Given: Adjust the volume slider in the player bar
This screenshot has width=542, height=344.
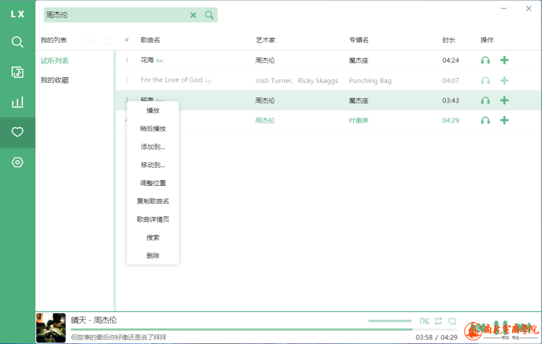Looking at the screenshot, I should [390, 321].
